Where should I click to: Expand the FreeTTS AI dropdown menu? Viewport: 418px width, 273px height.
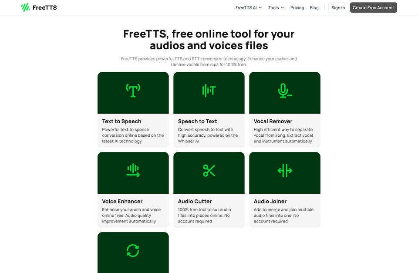click(249, 8)
